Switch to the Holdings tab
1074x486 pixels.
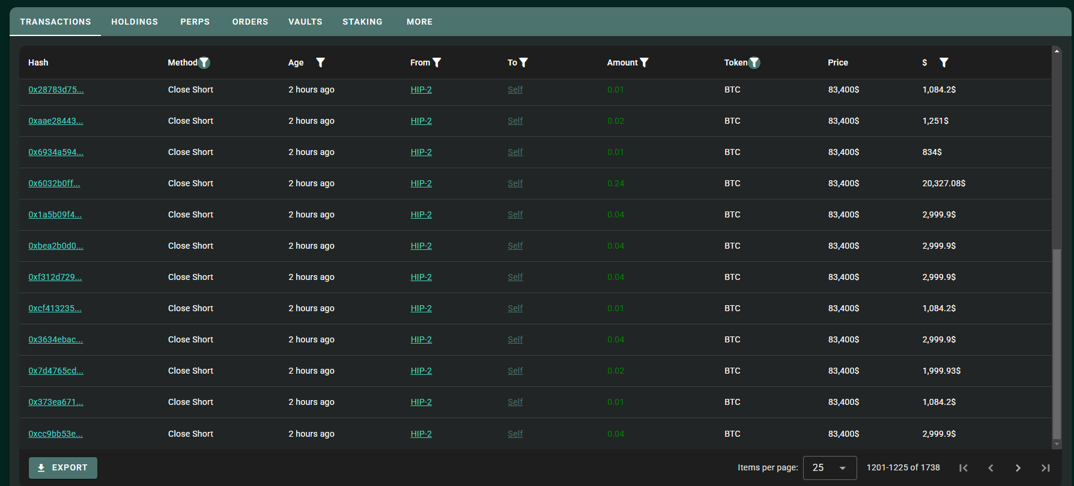tap(135, 22)
